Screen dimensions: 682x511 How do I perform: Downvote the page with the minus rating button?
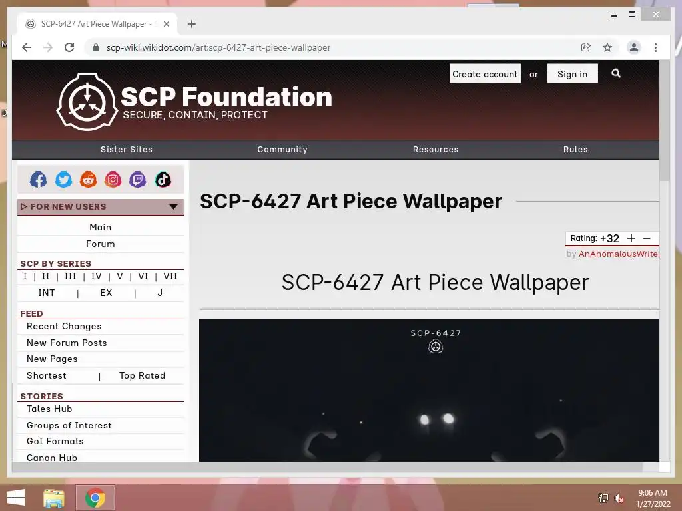point(647,238)
